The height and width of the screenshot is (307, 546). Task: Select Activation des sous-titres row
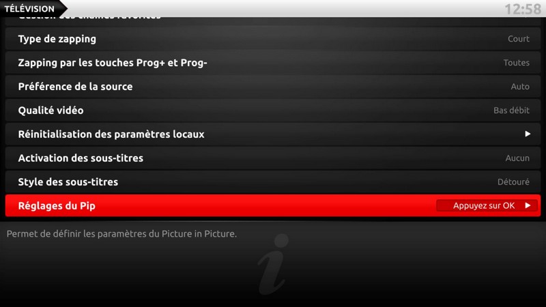coord(272,158)
